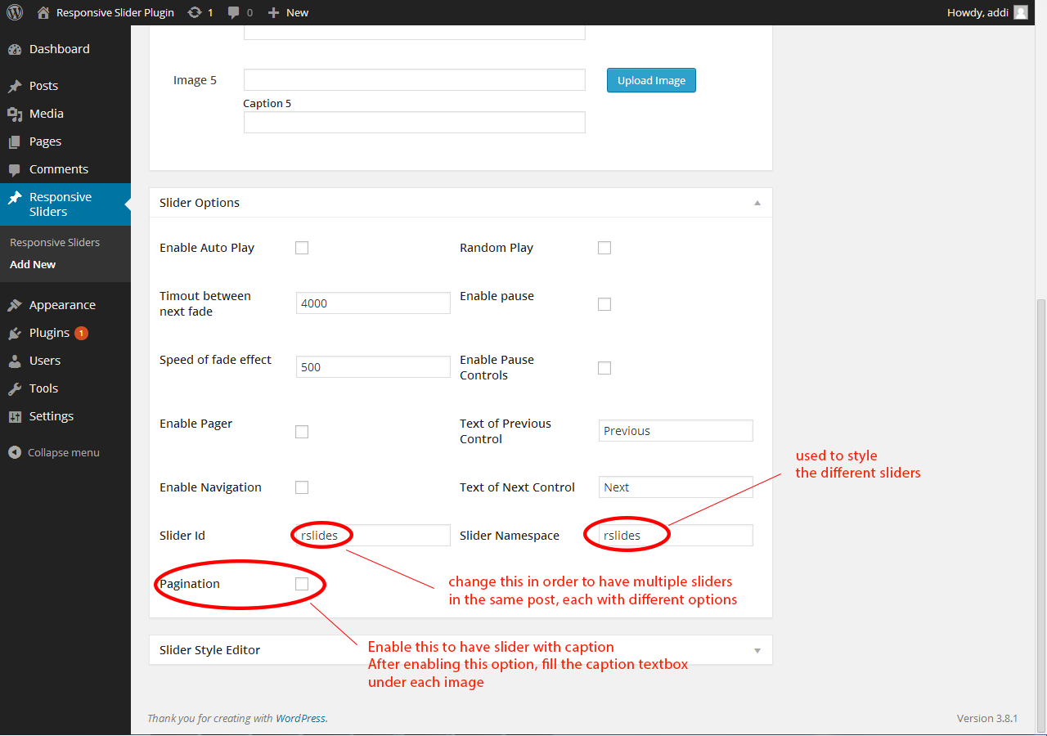Viewport: 1047px width, 736px height.
Task: Click the home icon for Responsive Slider Plugin
Action: [x=43, y=12]
